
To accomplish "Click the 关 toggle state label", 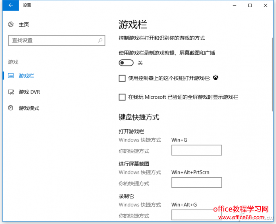I will coord(140,63).
